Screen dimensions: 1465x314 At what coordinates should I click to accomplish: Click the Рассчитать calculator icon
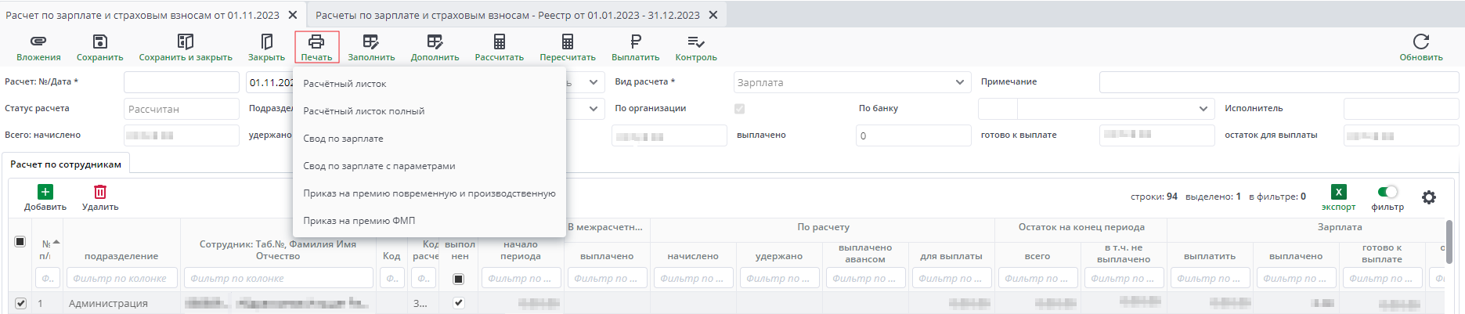click(x=499, y=42)
